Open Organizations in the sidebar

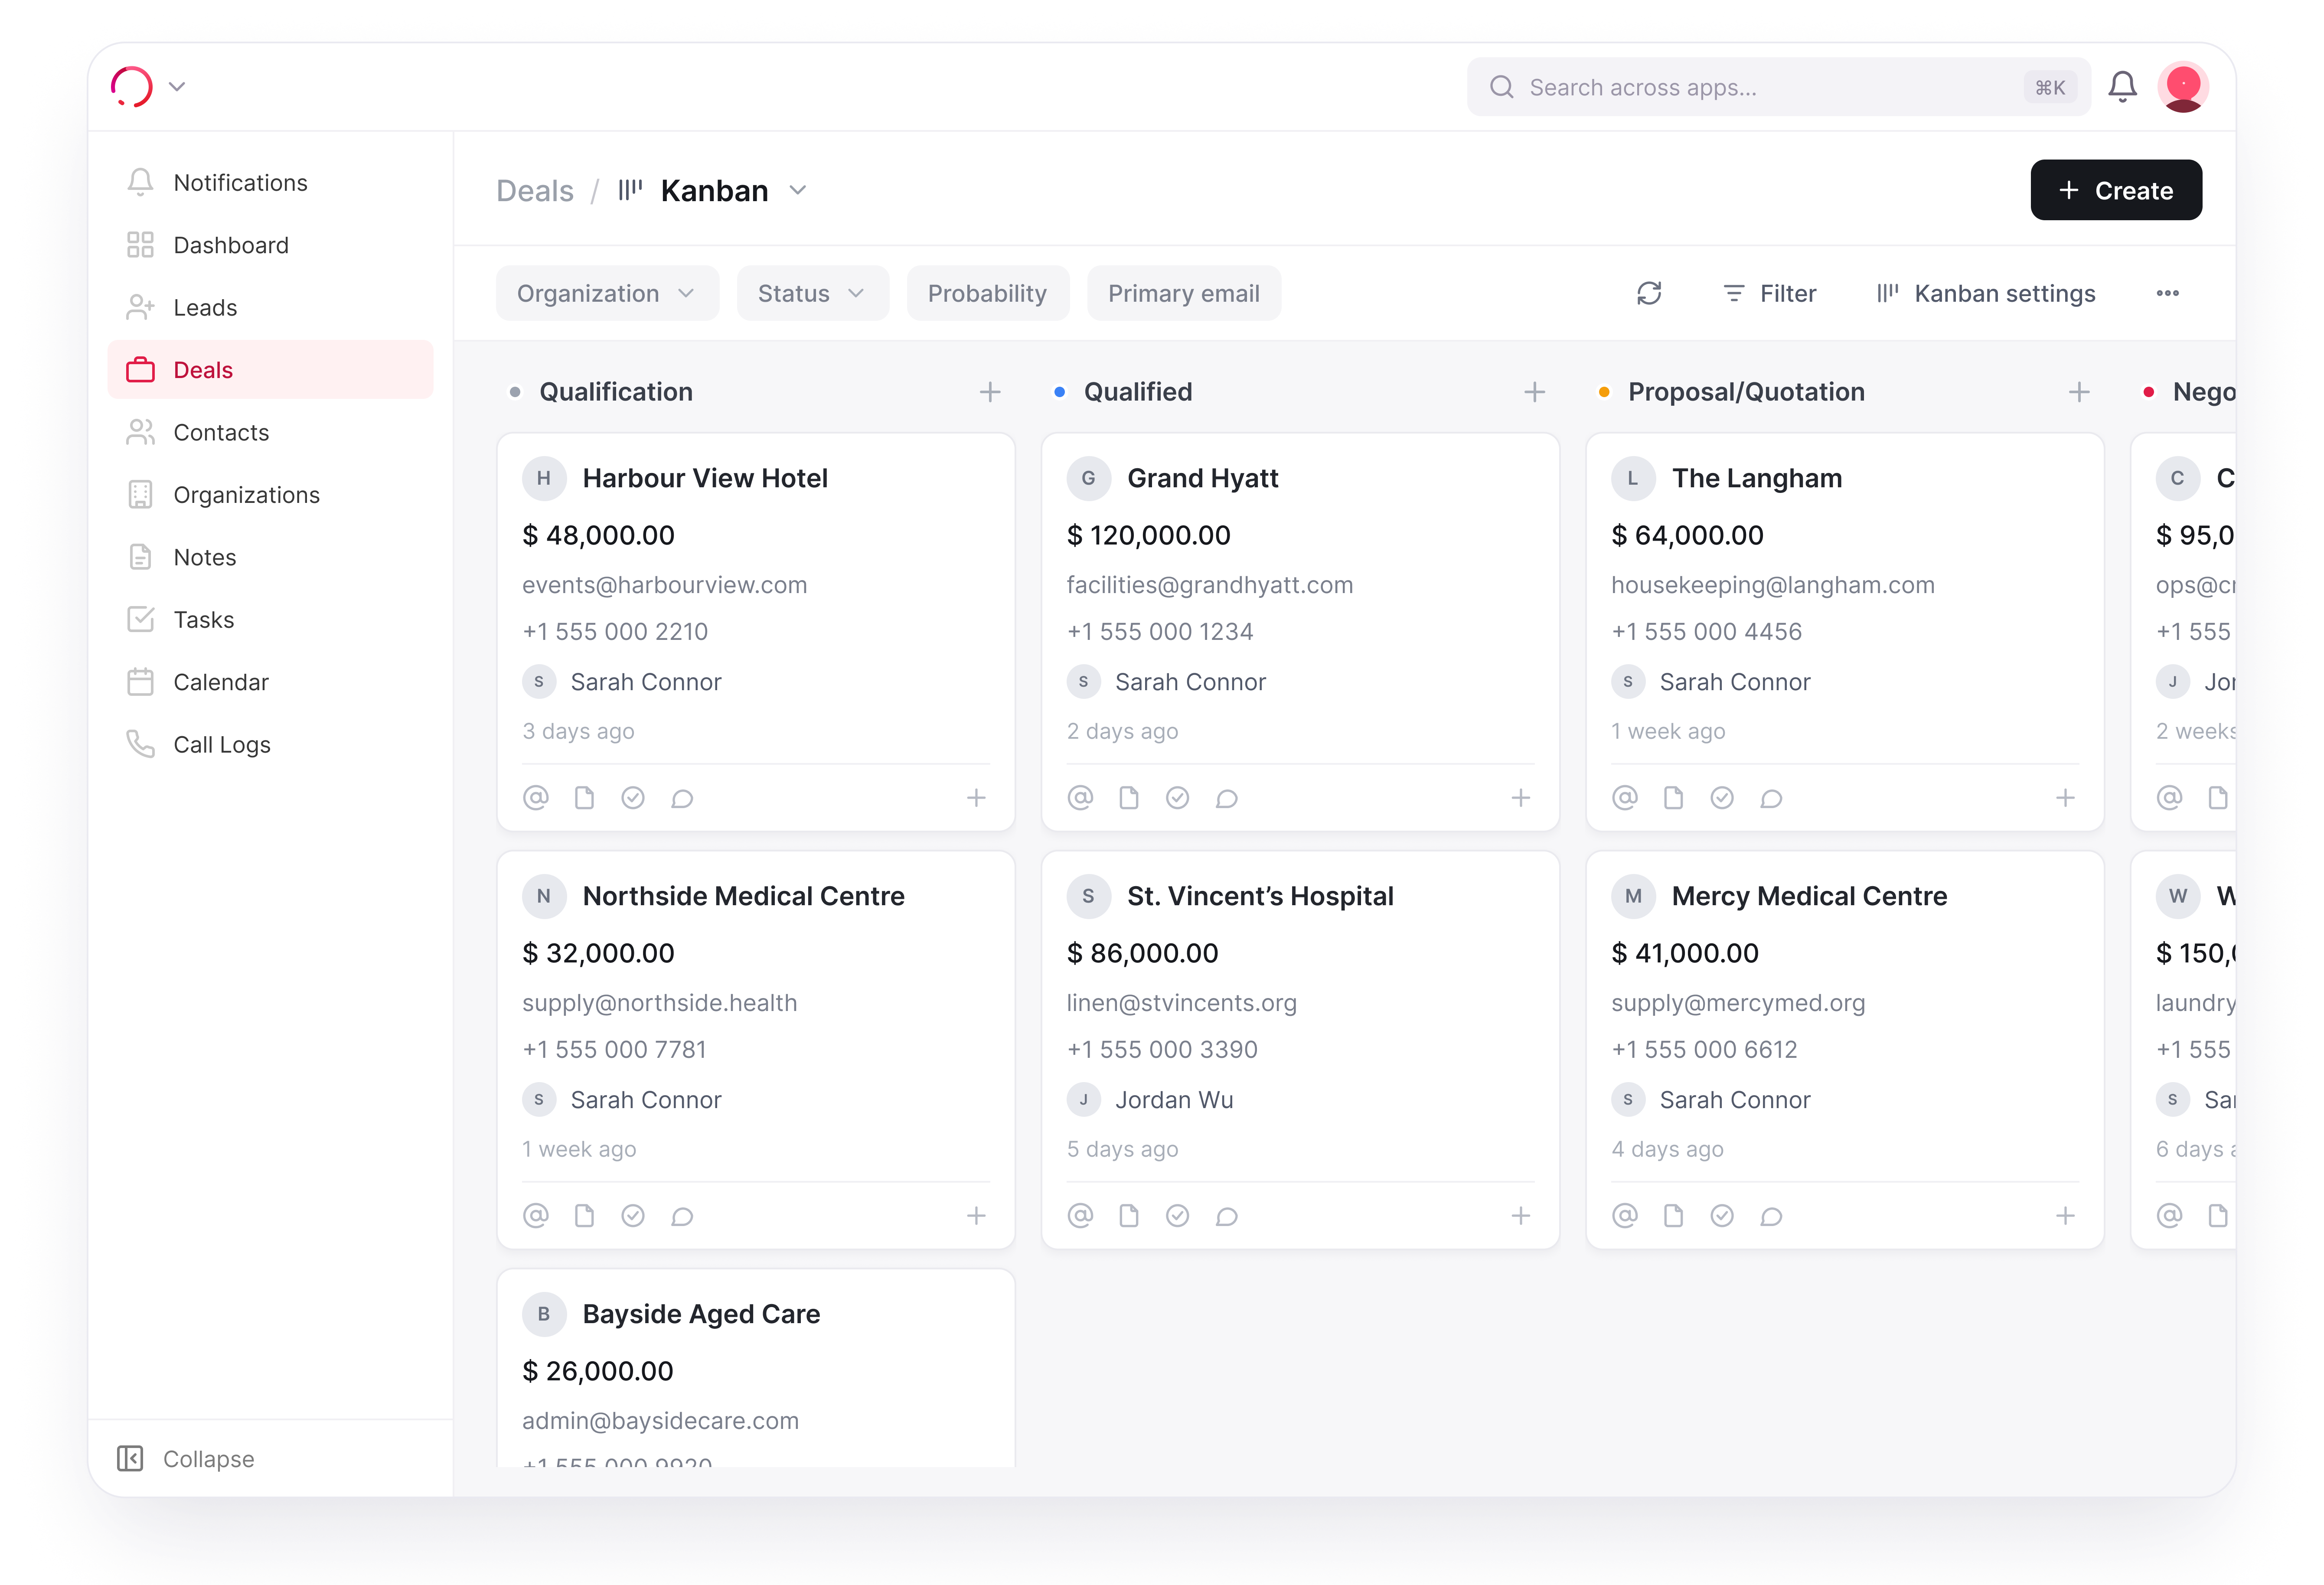click(x=270, y=495)
